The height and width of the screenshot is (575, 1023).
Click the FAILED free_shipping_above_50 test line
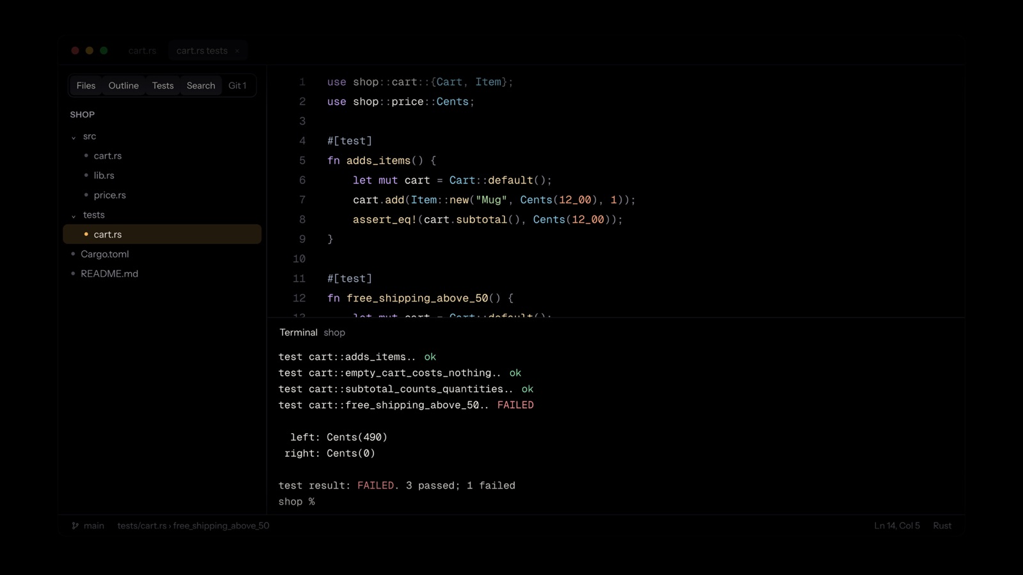tap(406, 405)
